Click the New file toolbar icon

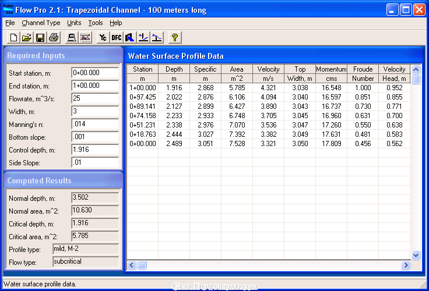point(14,38)
